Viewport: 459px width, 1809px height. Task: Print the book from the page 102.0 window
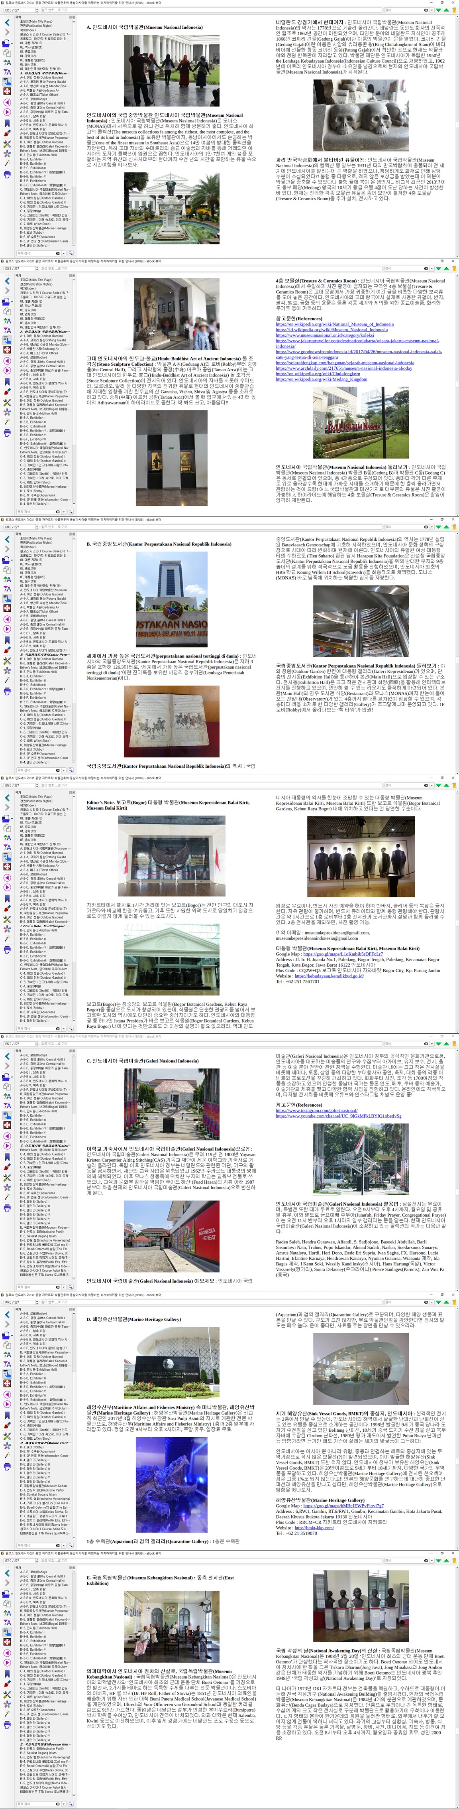7,175
